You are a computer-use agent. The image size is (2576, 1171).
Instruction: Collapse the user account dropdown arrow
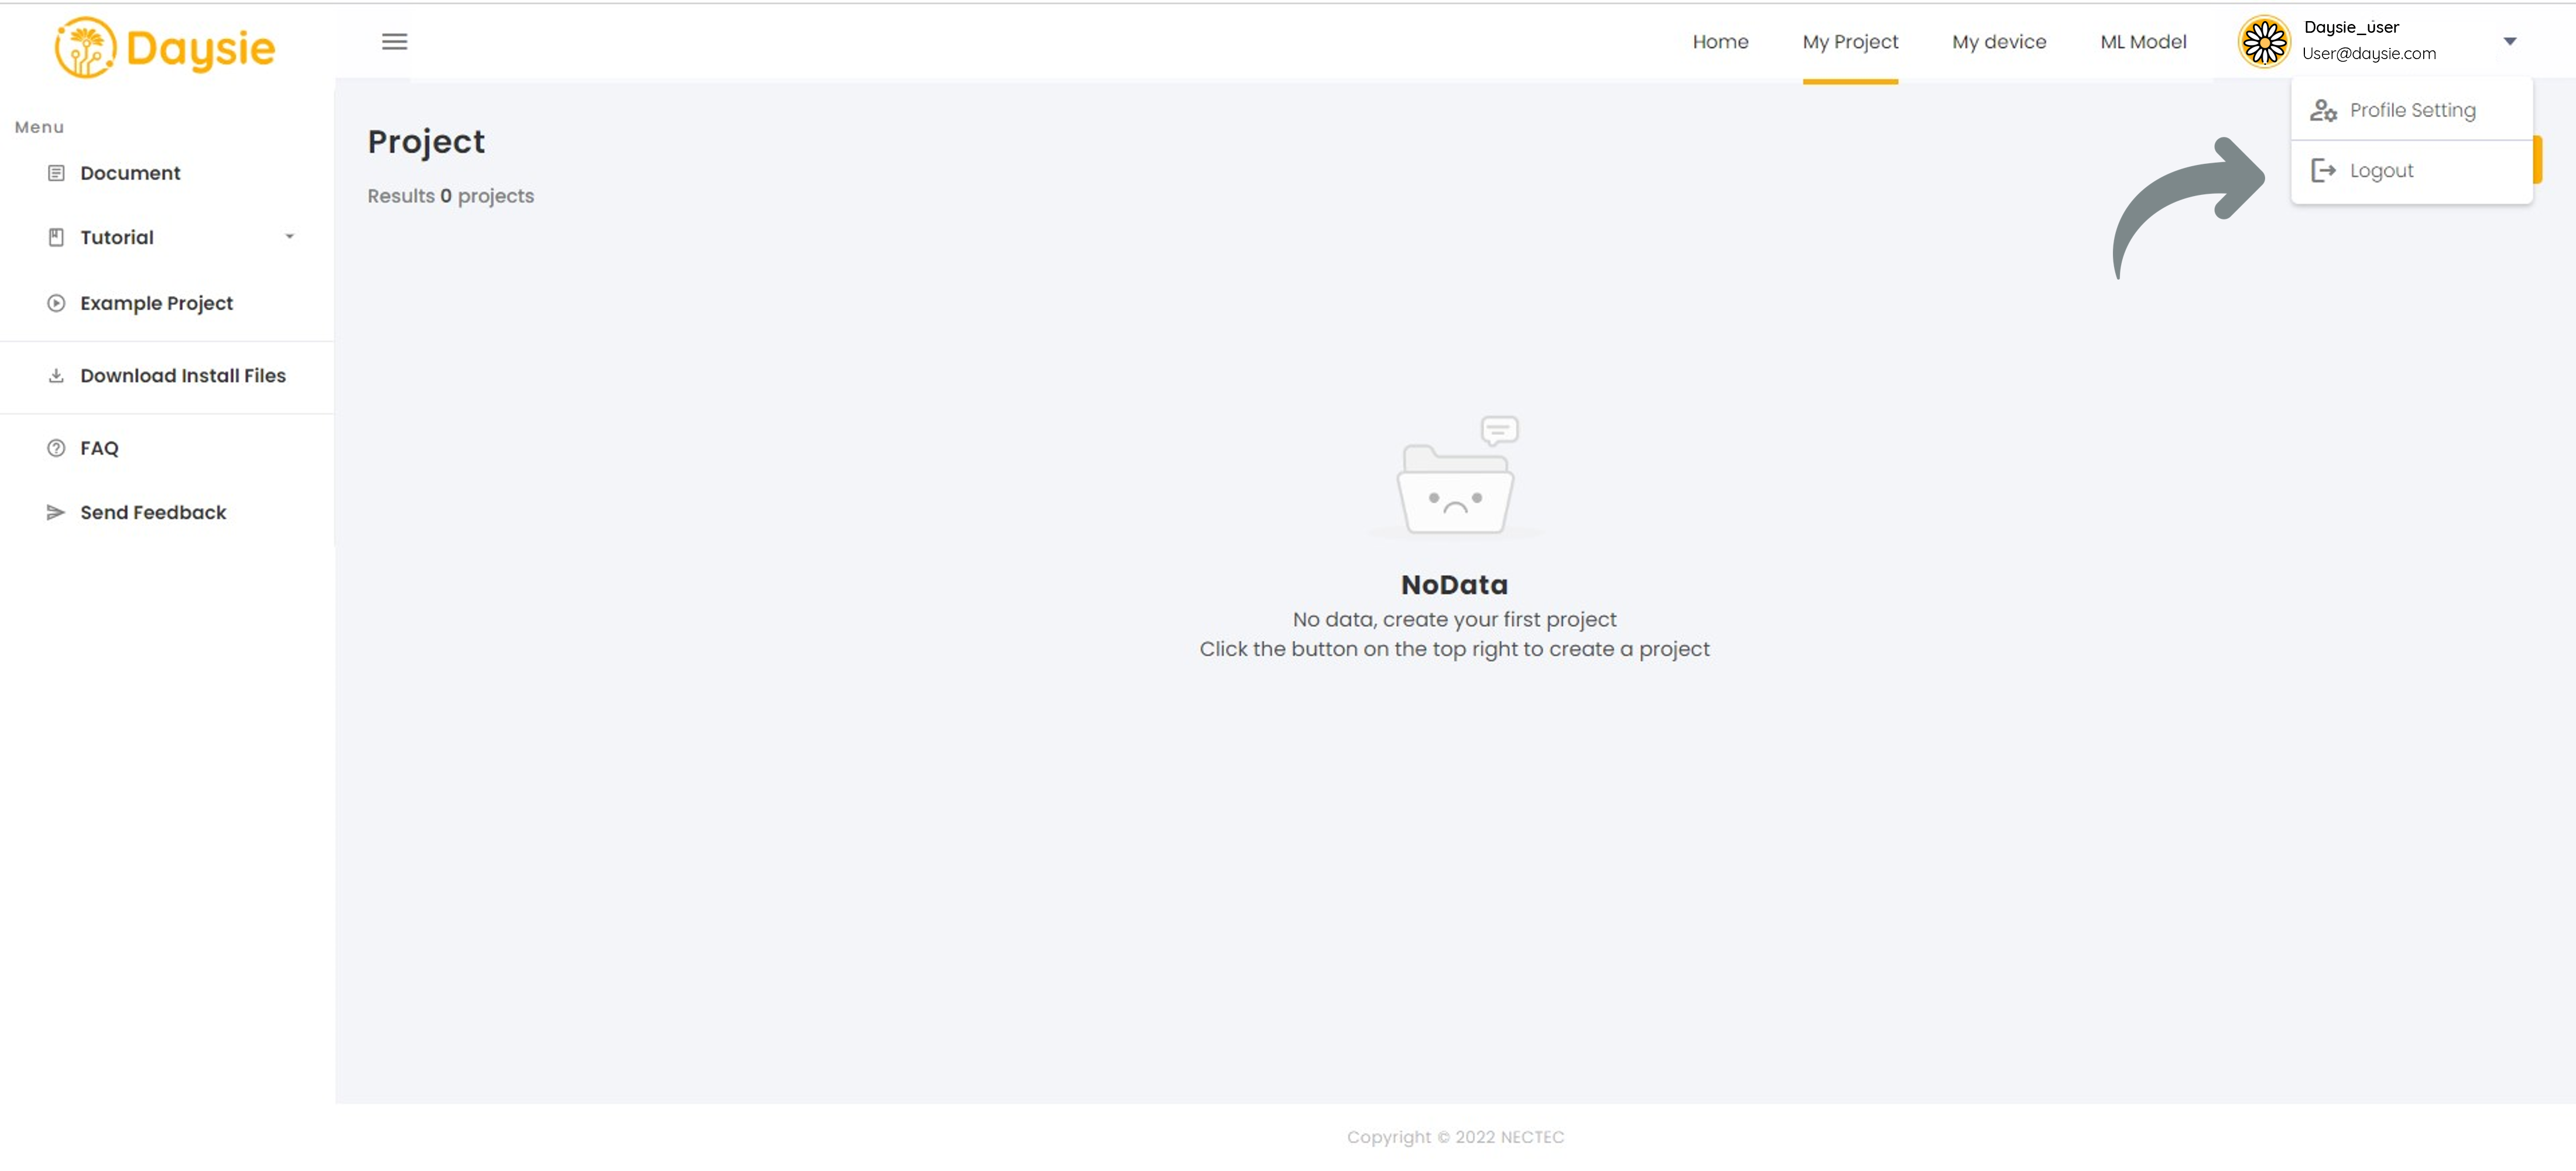(2510, 41)
